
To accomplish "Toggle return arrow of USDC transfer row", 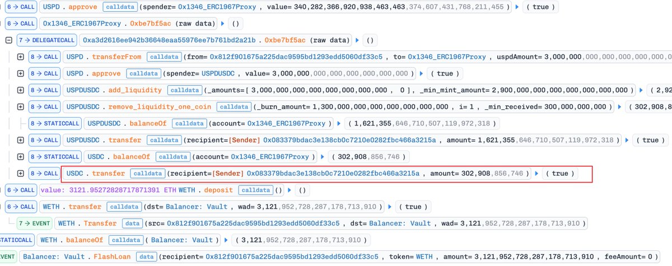I will click(538, 174).
